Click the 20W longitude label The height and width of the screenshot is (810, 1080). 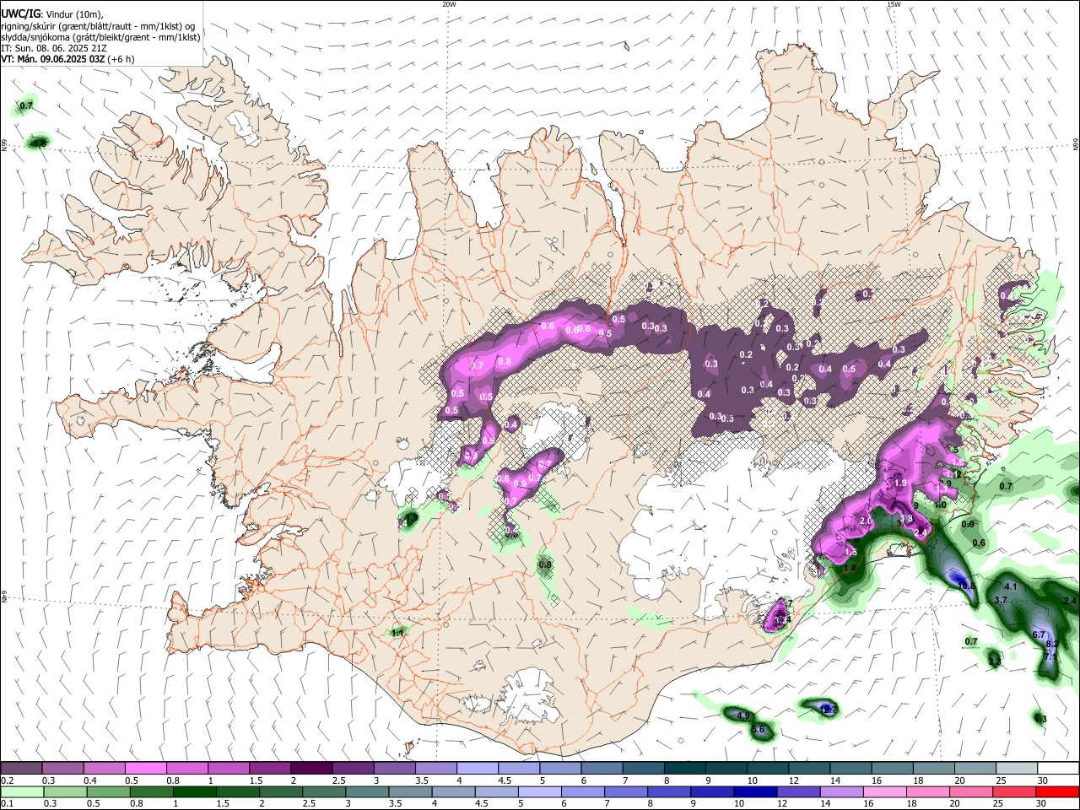tap(449, 4)
